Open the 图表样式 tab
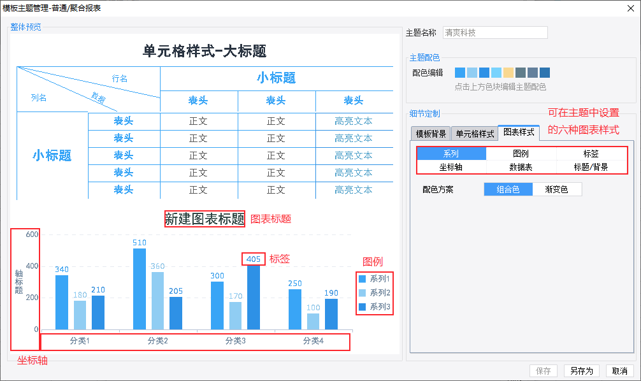The width and height of the screenshot is (641, 381). pyautogui.click(x=519, y=132)
